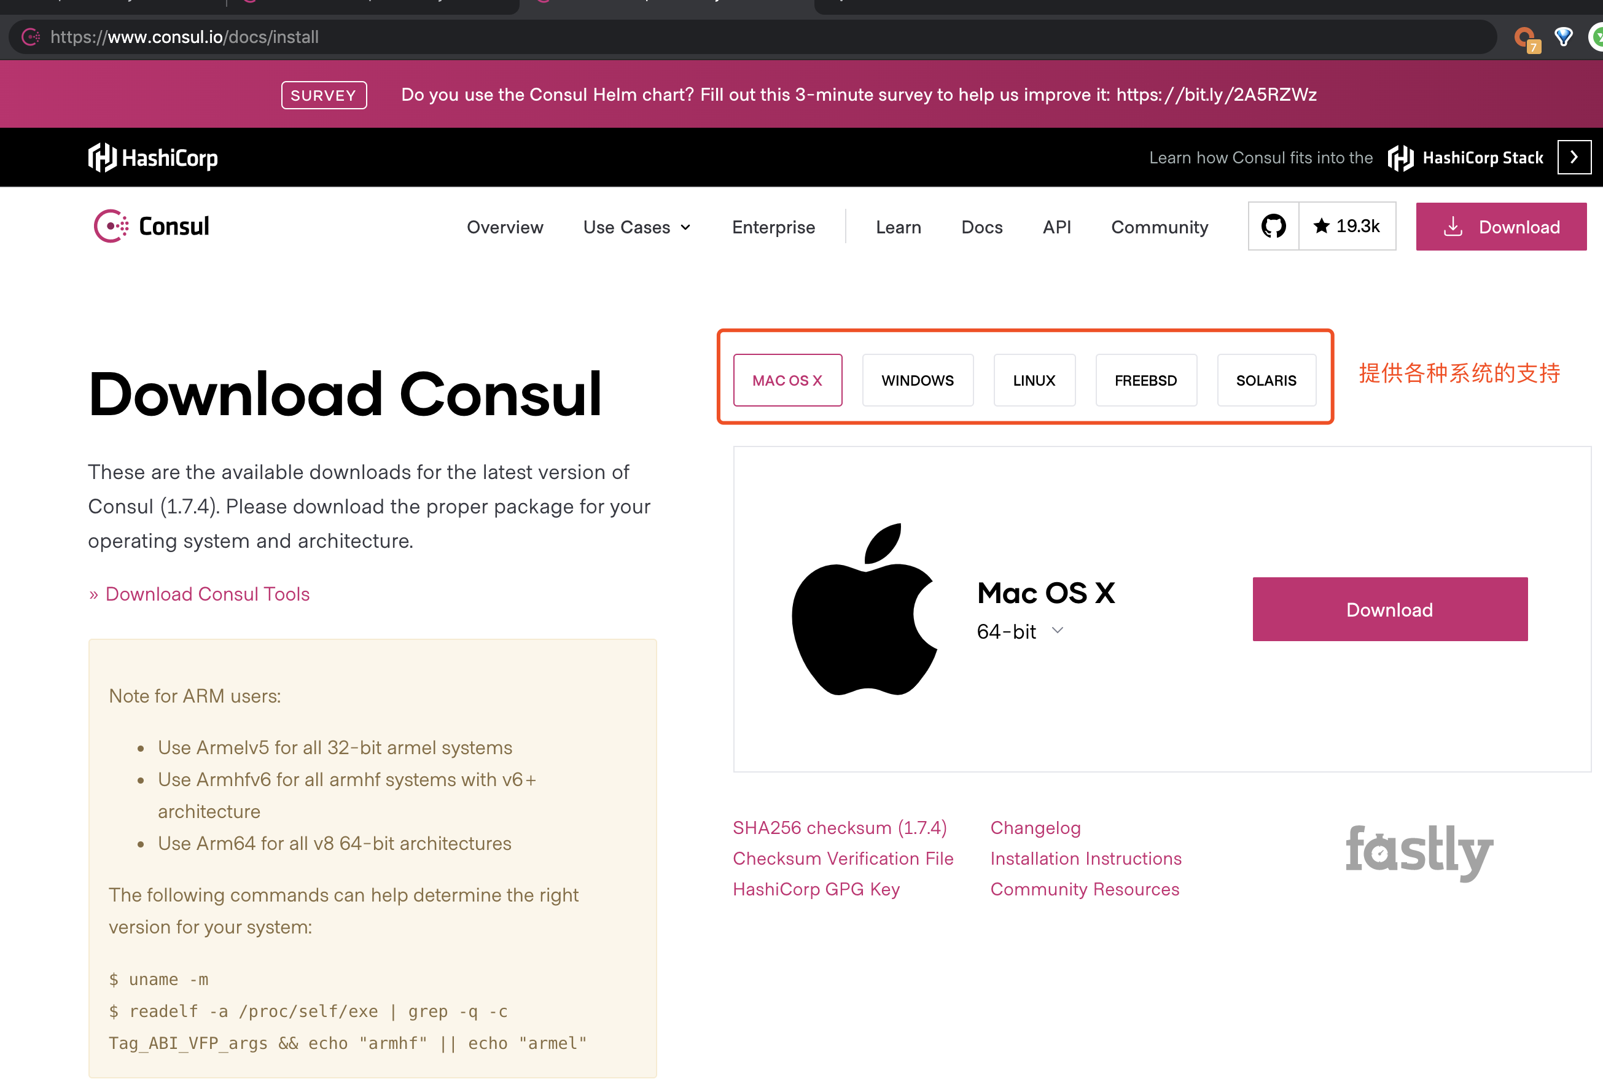Click the orange extension icon with badge 7

click(x=1526, y=39)
